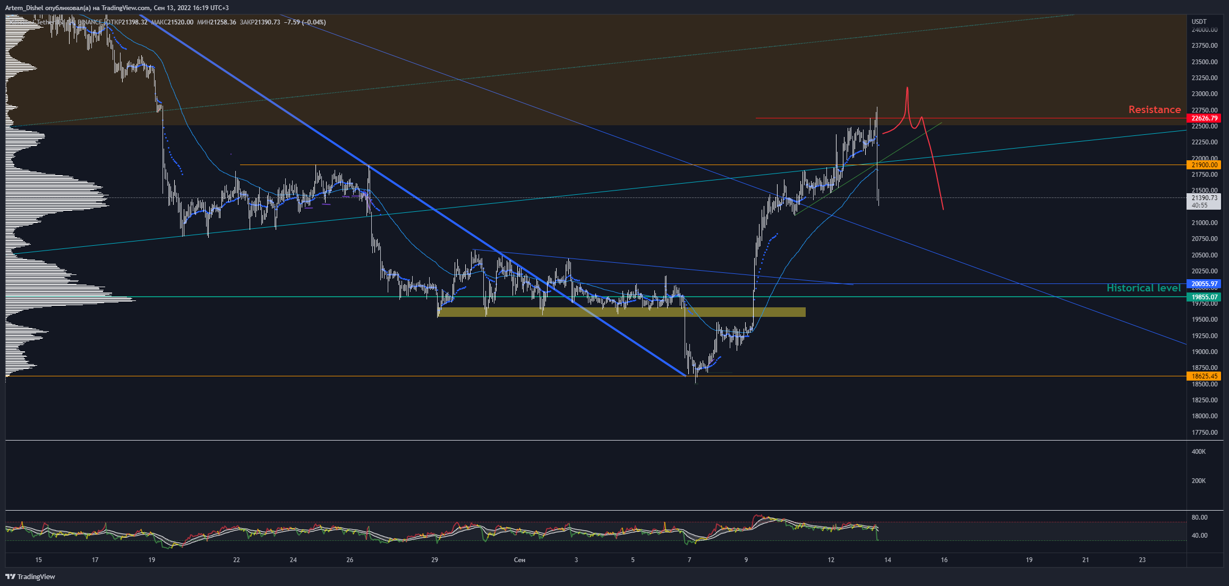This screenshot has width=1229, height=586.
Task: Select the current price label 21390.73
Action: click(1204, 198)
